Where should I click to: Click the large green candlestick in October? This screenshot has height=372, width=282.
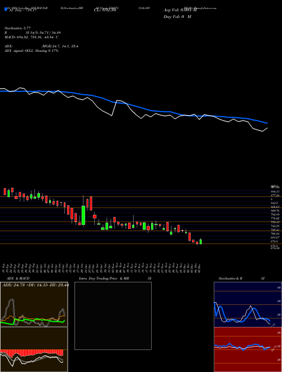point(83,215)
